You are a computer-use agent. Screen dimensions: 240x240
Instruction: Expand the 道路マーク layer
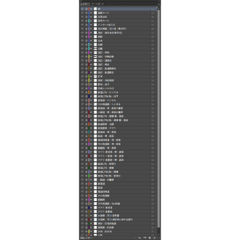tap(91, 13)
